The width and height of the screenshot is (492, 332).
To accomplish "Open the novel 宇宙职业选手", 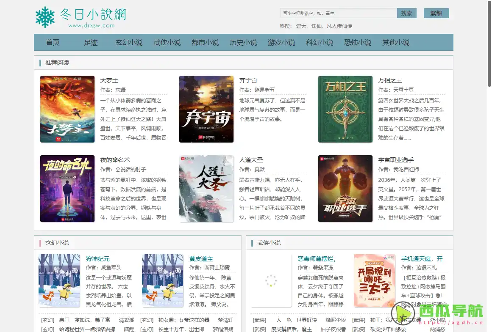I will click(x=396, y=160).
